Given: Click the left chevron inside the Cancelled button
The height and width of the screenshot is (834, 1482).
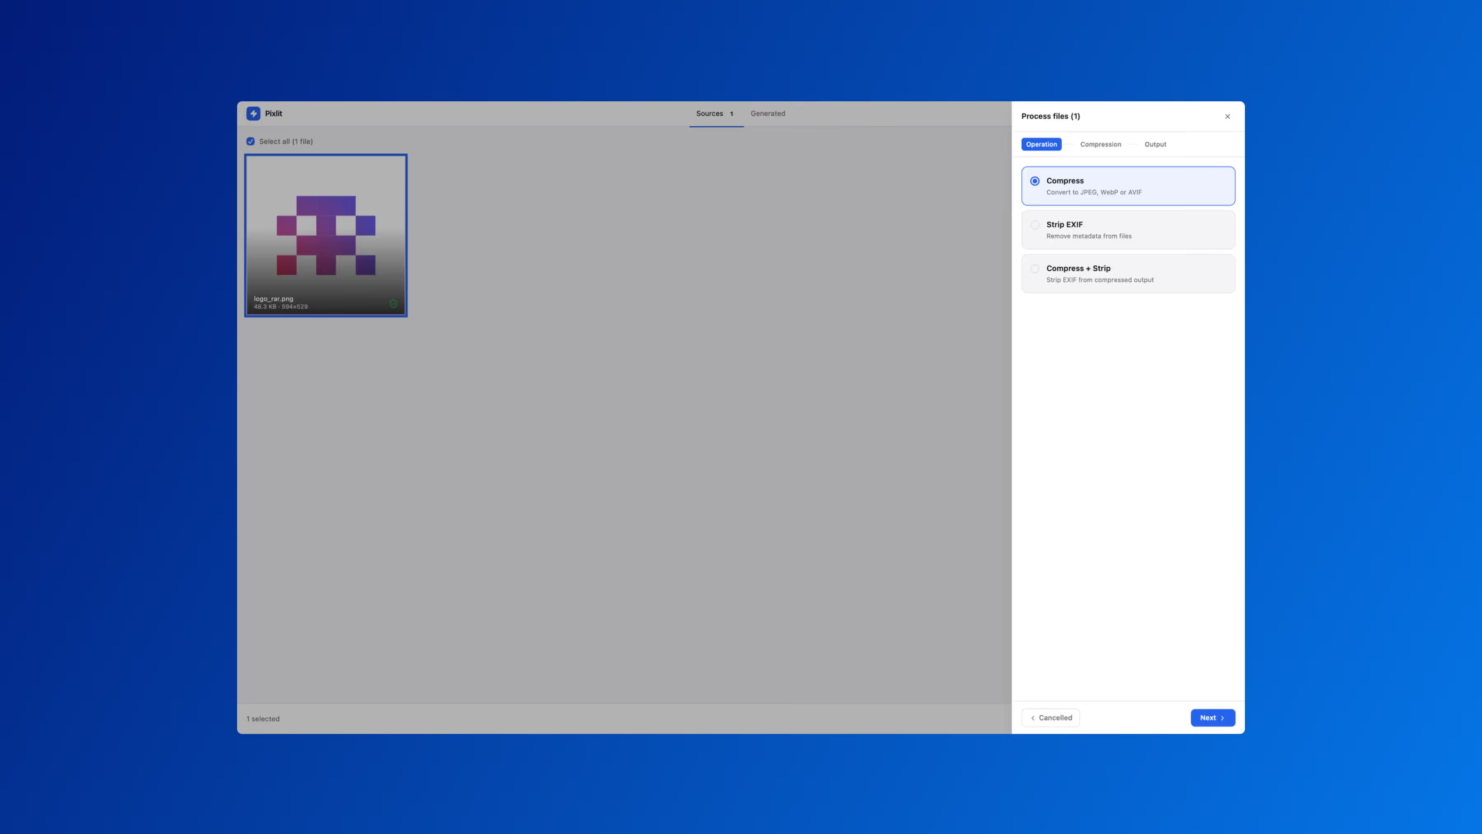Looking at the screenshot, I should click(x=1033, y=718).
